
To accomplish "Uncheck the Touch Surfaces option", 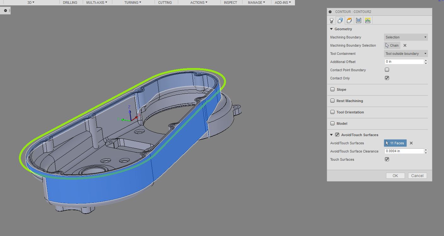I will (387, 159).
